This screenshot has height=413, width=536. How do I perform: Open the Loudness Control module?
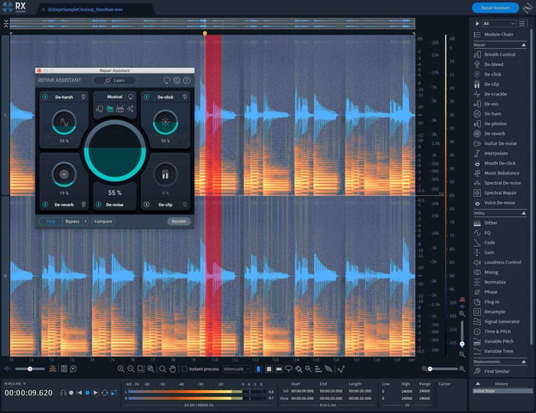click(x=498, y=263)
